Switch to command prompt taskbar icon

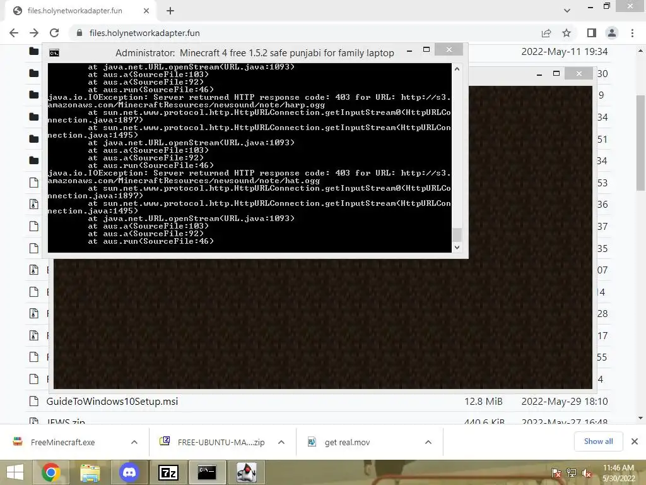pyautogui.click(x=207, y=472)
